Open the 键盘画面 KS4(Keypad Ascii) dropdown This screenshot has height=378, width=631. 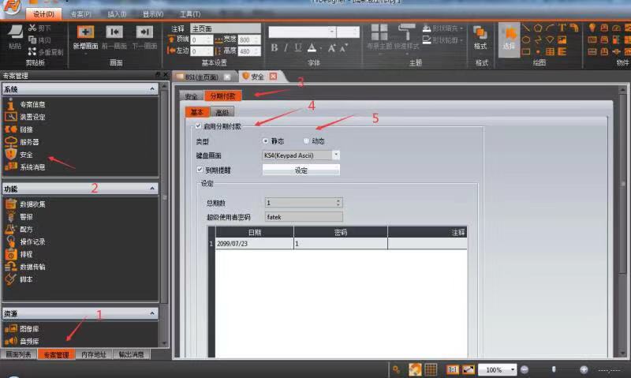[x=336, y=155]
